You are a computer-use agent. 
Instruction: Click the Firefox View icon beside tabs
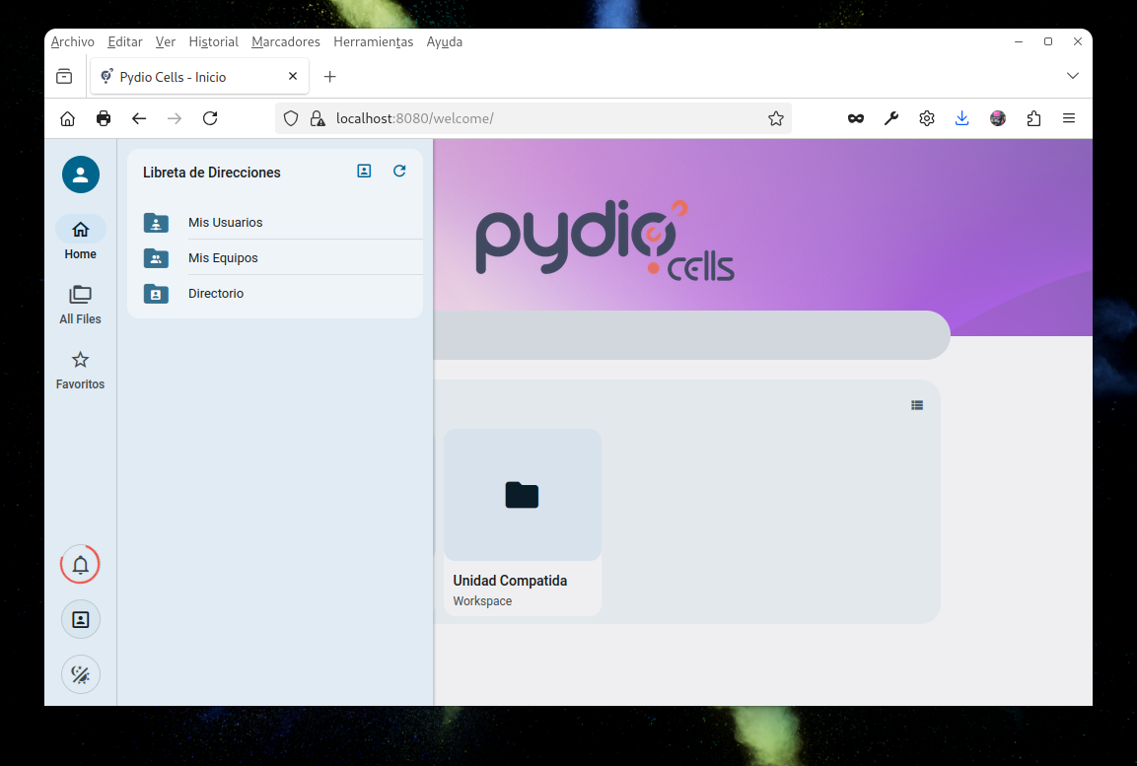(64, 76)
